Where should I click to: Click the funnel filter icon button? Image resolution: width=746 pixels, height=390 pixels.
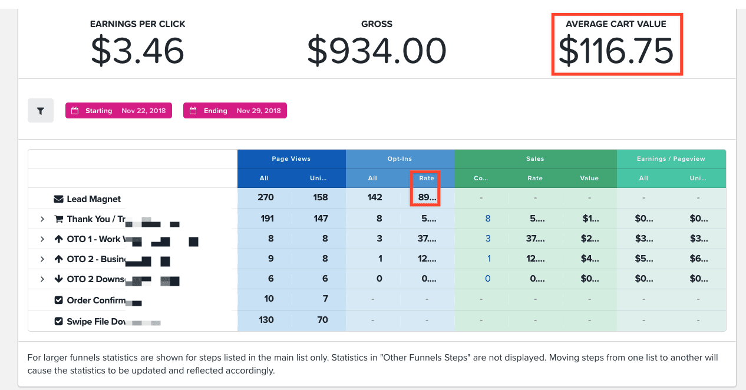[x=41, y=111]
